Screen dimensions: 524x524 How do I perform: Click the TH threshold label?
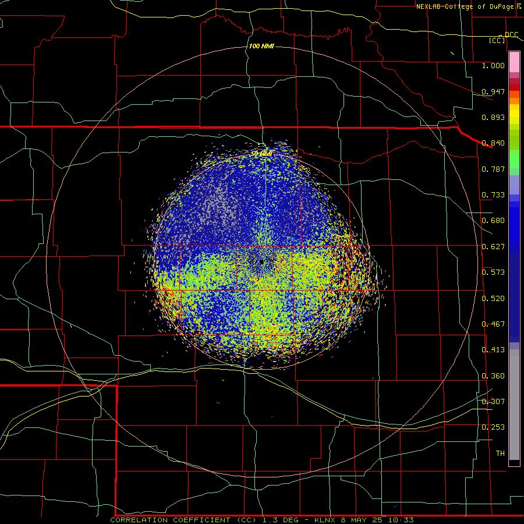pos(500,454)
